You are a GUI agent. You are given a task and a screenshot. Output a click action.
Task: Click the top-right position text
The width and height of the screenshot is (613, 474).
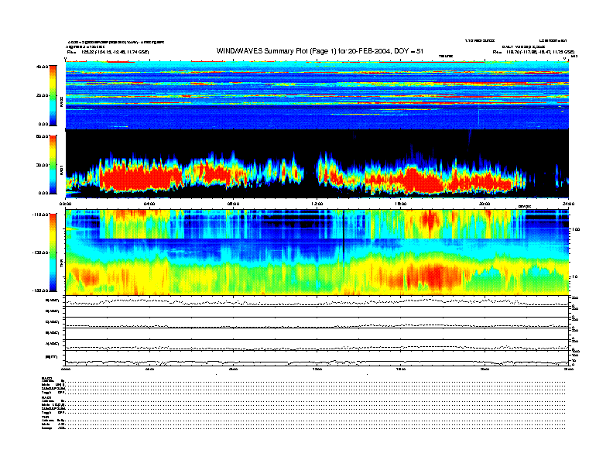(x=534, y=51)
